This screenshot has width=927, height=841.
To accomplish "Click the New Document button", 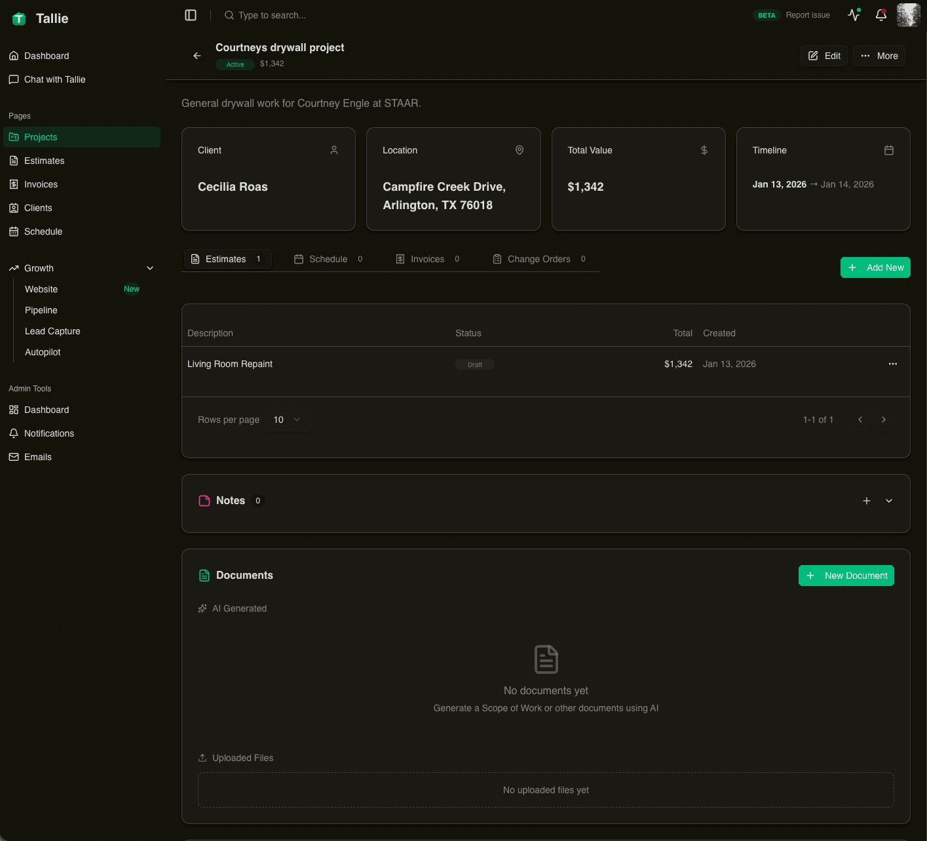I will (846, 575).
